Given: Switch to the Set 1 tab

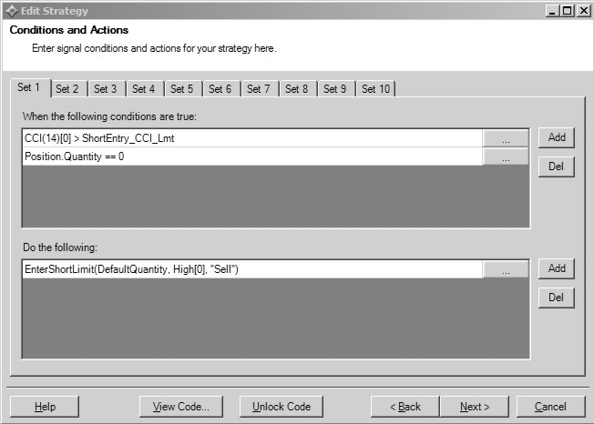Looking at the screenshot, I should pos(30,87).
